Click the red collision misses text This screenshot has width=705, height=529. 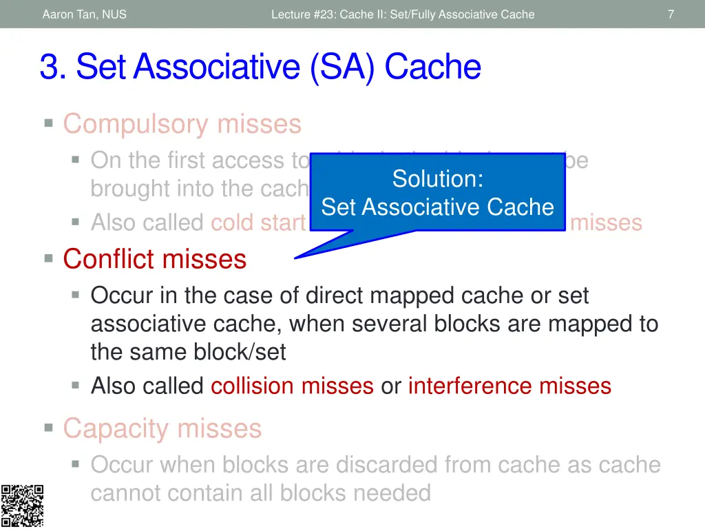coord(292,386)
